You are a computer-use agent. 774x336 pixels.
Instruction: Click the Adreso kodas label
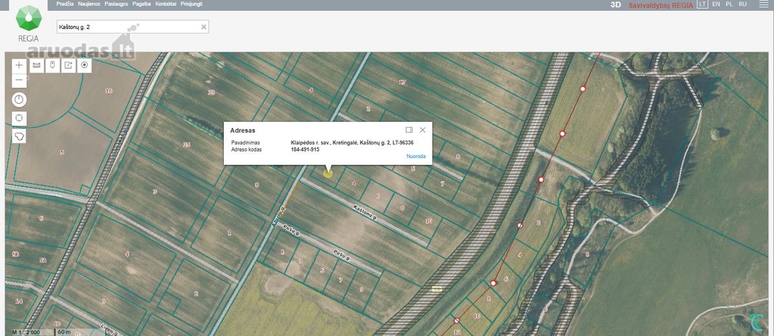coord(246,150)
